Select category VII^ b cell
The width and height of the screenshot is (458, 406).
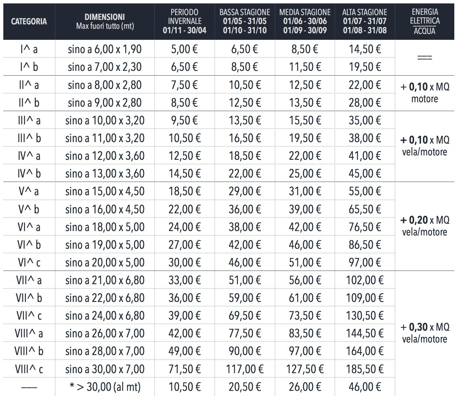pos(29,298)
